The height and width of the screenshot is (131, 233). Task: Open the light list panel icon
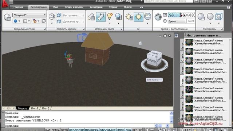(x=91, y=17)
